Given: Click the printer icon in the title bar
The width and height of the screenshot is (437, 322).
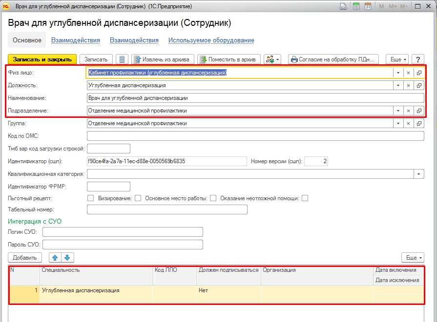Looking at the screenshot, I should pyautogui.click(x=344, y=6).
